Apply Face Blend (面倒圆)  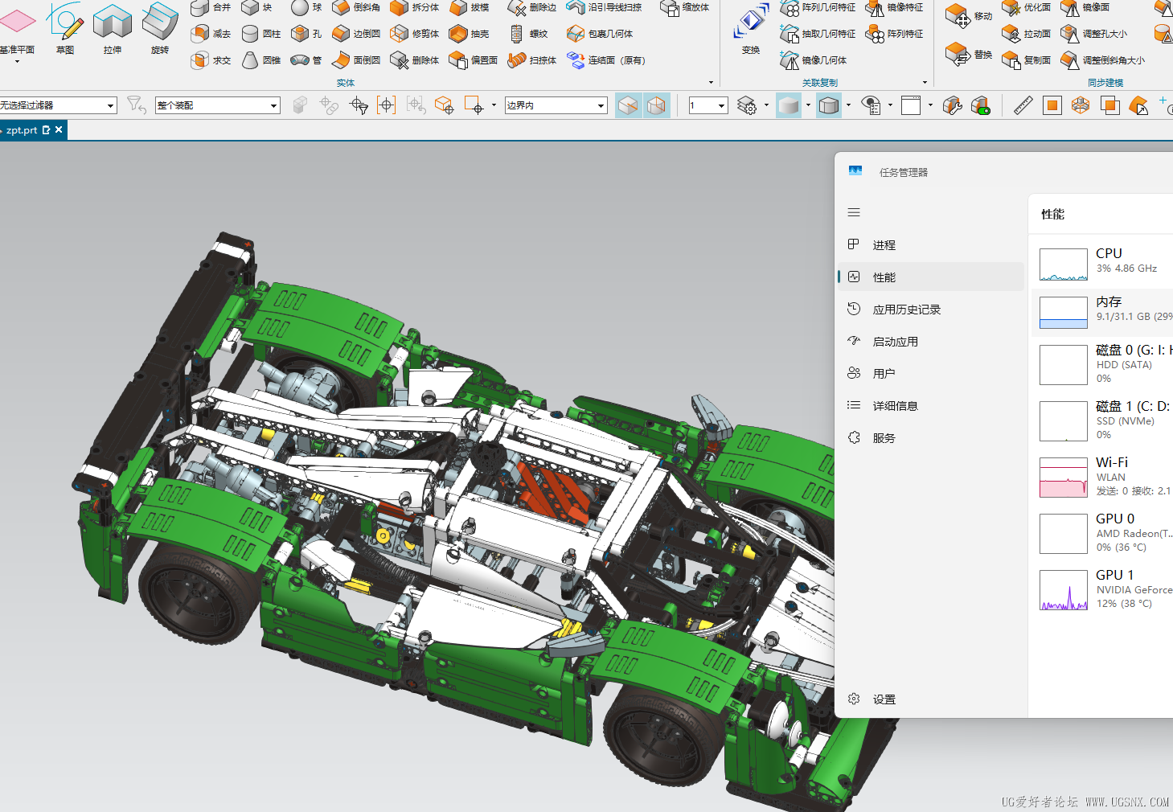pyautogui.click(x=356, y=60)
